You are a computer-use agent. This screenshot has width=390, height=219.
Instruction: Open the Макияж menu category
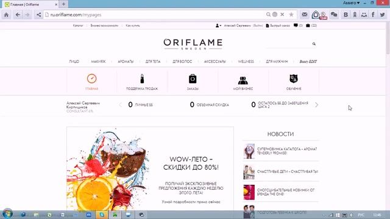(98, 61)
